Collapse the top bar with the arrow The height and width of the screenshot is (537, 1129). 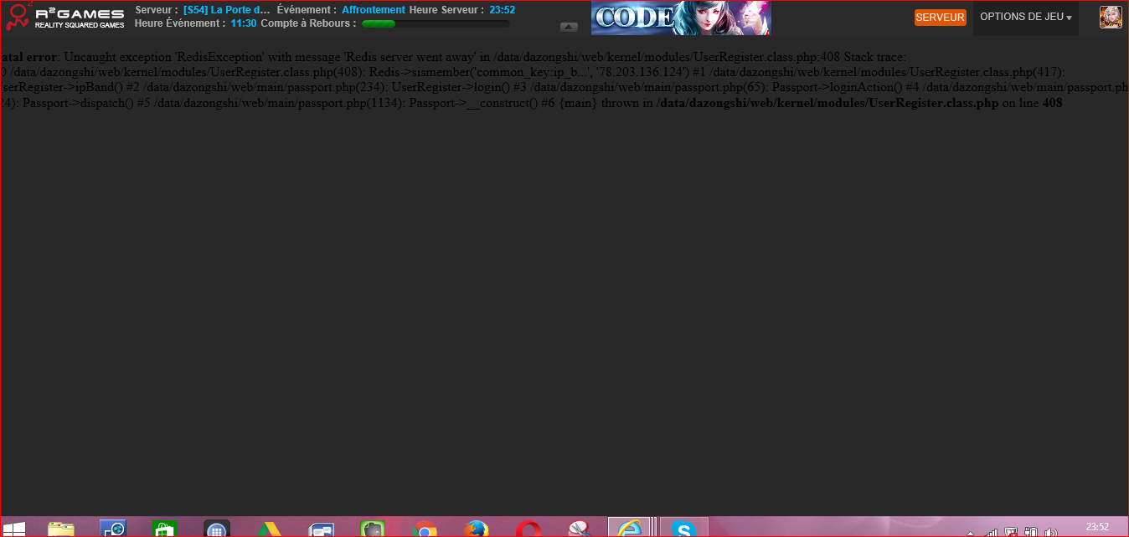pyautogui.click(x=570, y=27)
